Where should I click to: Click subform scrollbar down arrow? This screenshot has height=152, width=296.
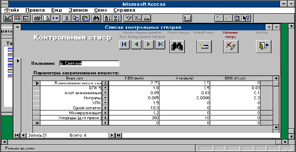tap(276, 127)
